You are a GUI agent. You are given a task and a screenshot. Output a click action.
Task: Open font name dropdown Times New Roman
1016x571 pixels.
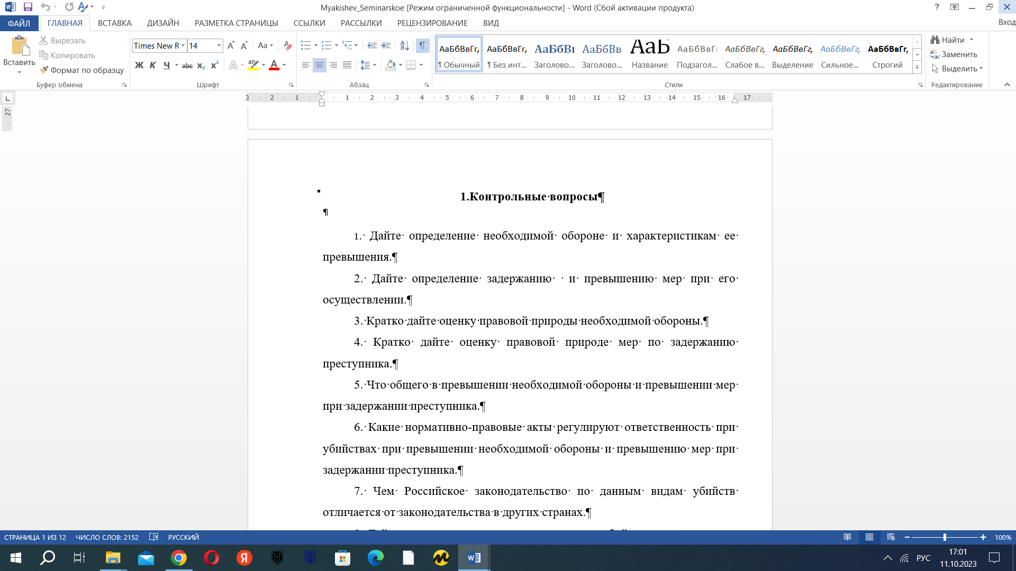(x=183, y=46)
